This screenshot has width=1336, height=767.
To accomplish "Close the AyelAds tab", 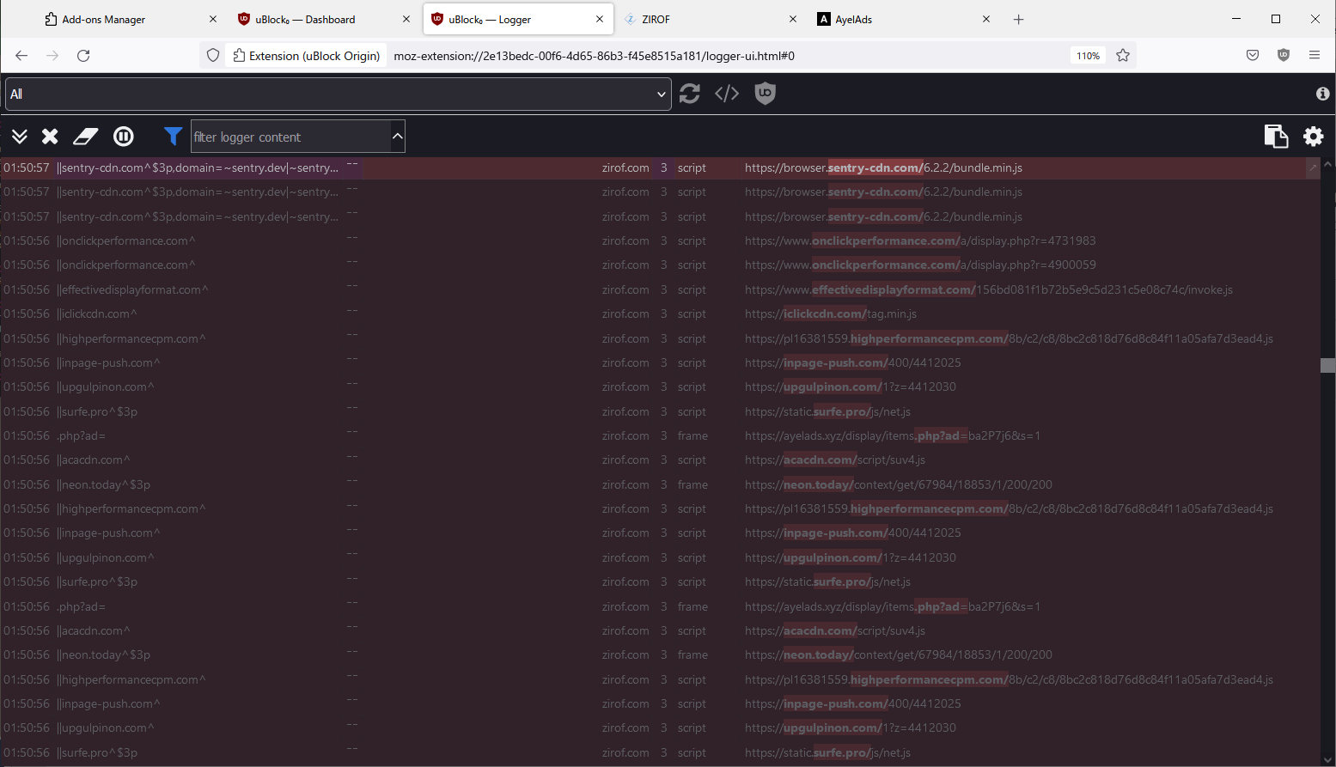I will [986, 19].
